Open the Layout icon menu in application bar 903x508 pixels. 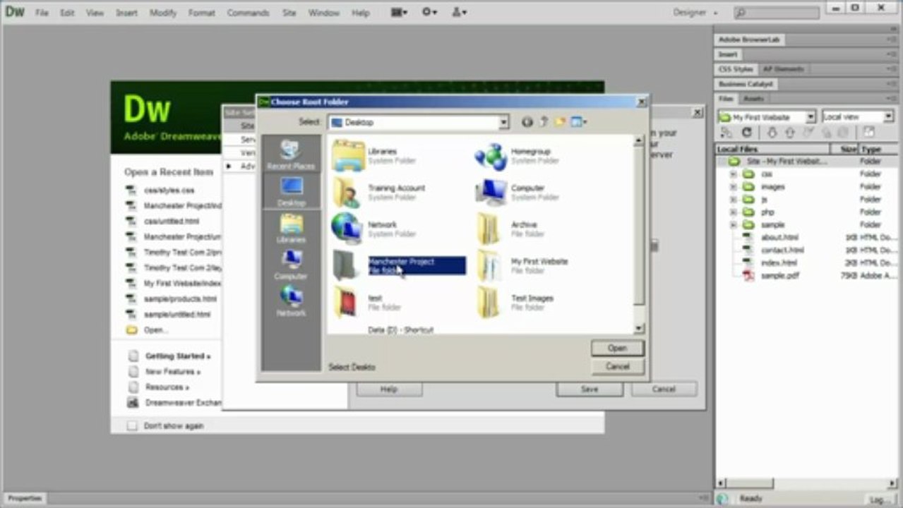tap(400, 12)
